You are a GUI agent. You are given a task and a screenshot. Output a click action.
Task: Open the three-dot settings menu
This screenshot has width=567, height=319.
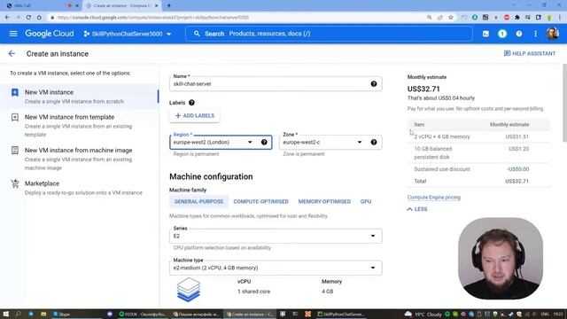(x=535, y=34)
